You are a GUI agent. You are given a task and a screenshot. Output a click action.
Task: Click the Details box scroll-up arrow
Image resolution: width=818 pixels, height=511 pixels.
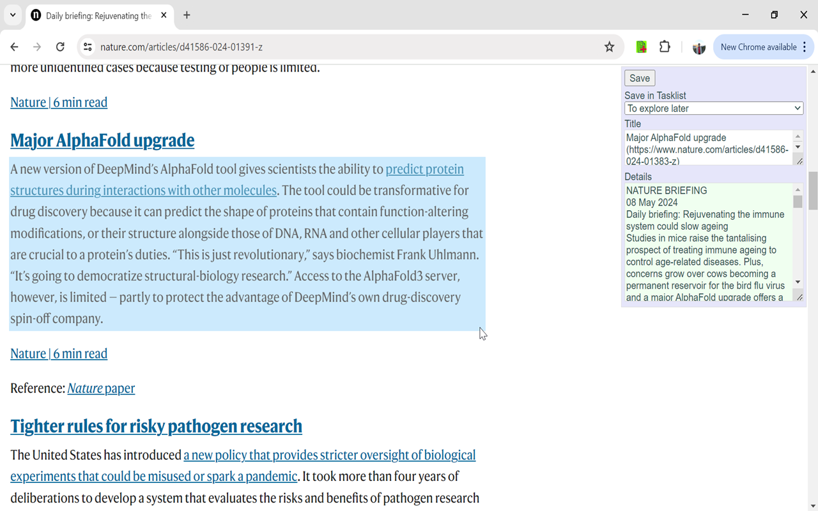[798, 190]
